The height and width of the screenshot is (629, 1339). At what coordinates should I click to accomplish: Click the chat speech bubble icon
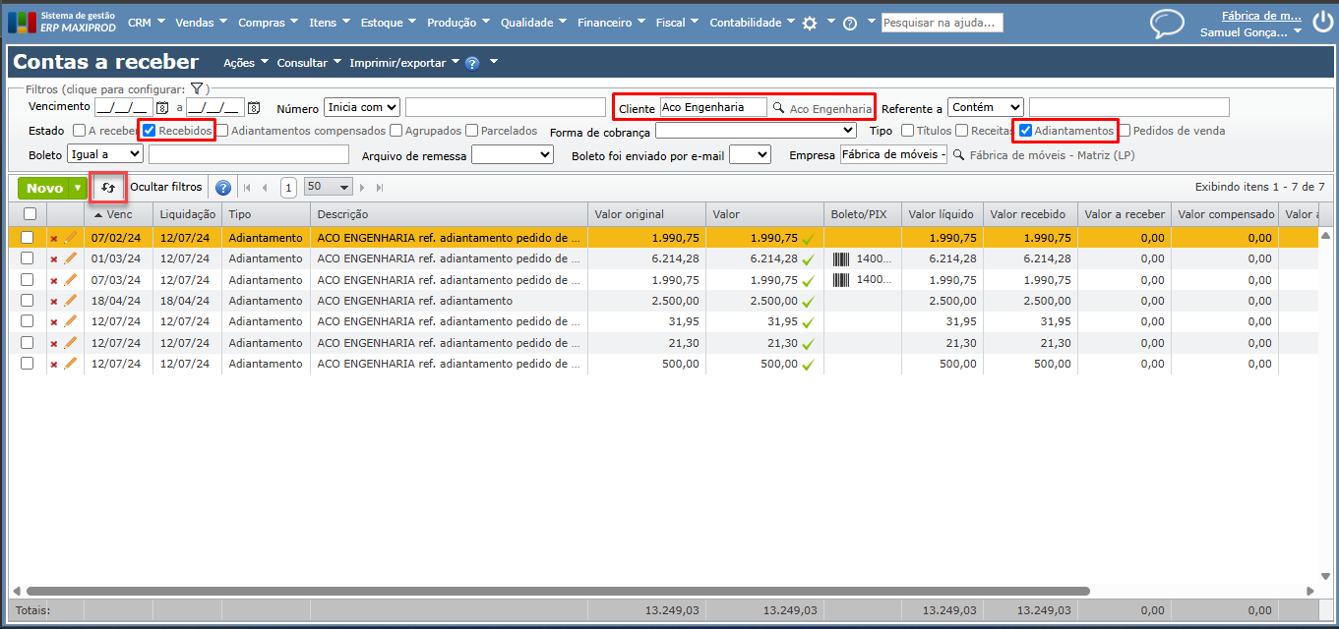1167,24
